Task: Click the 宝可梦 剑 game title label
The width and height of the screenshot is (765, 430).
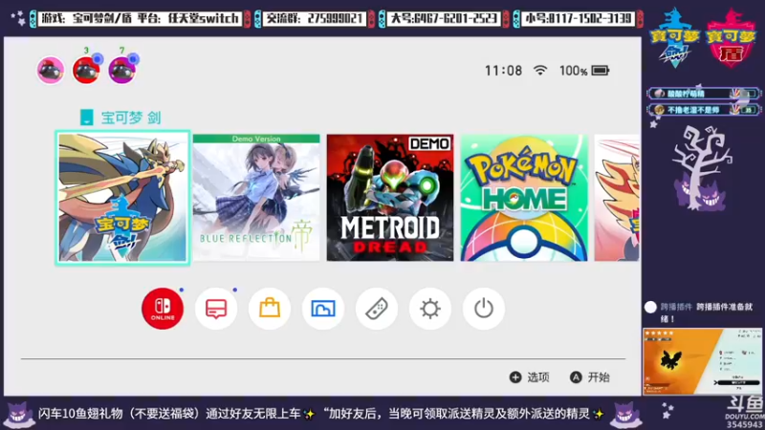Action: [x=131, y=118]
